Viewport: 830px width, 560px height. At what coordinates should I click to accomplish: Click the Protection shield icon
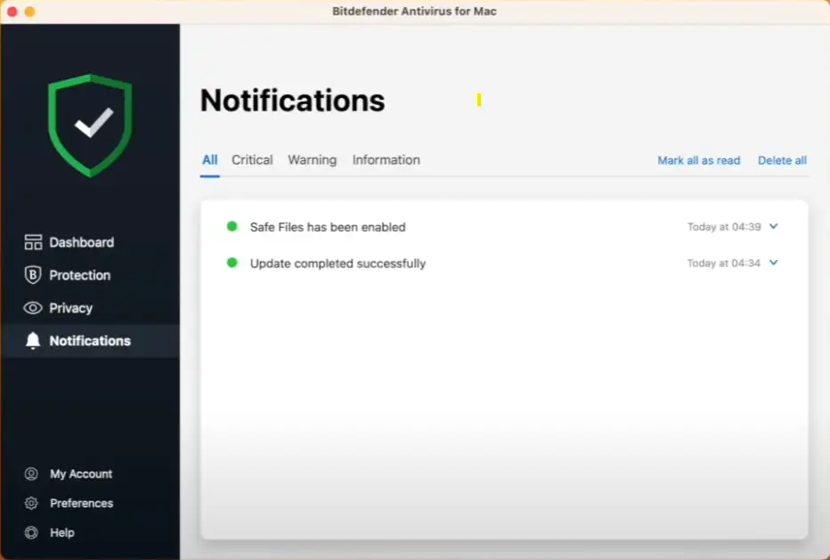[33, 275]
